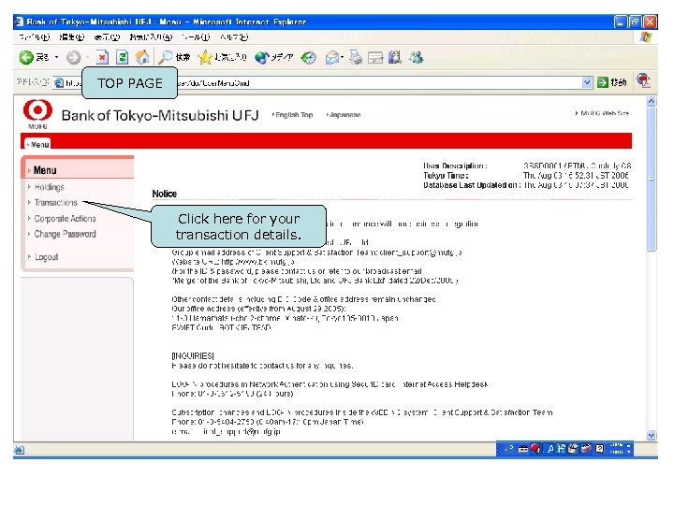Click the page scrollbar down arrow
The image size is (674, 505).
[x=652, y=435]
